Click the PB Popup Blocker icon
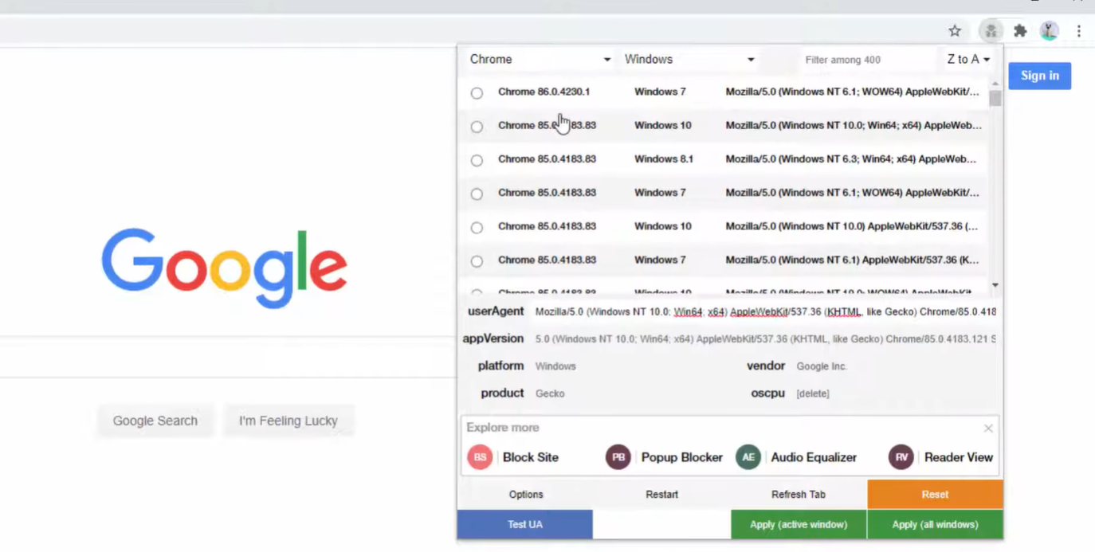 click(x=618, y=457)
